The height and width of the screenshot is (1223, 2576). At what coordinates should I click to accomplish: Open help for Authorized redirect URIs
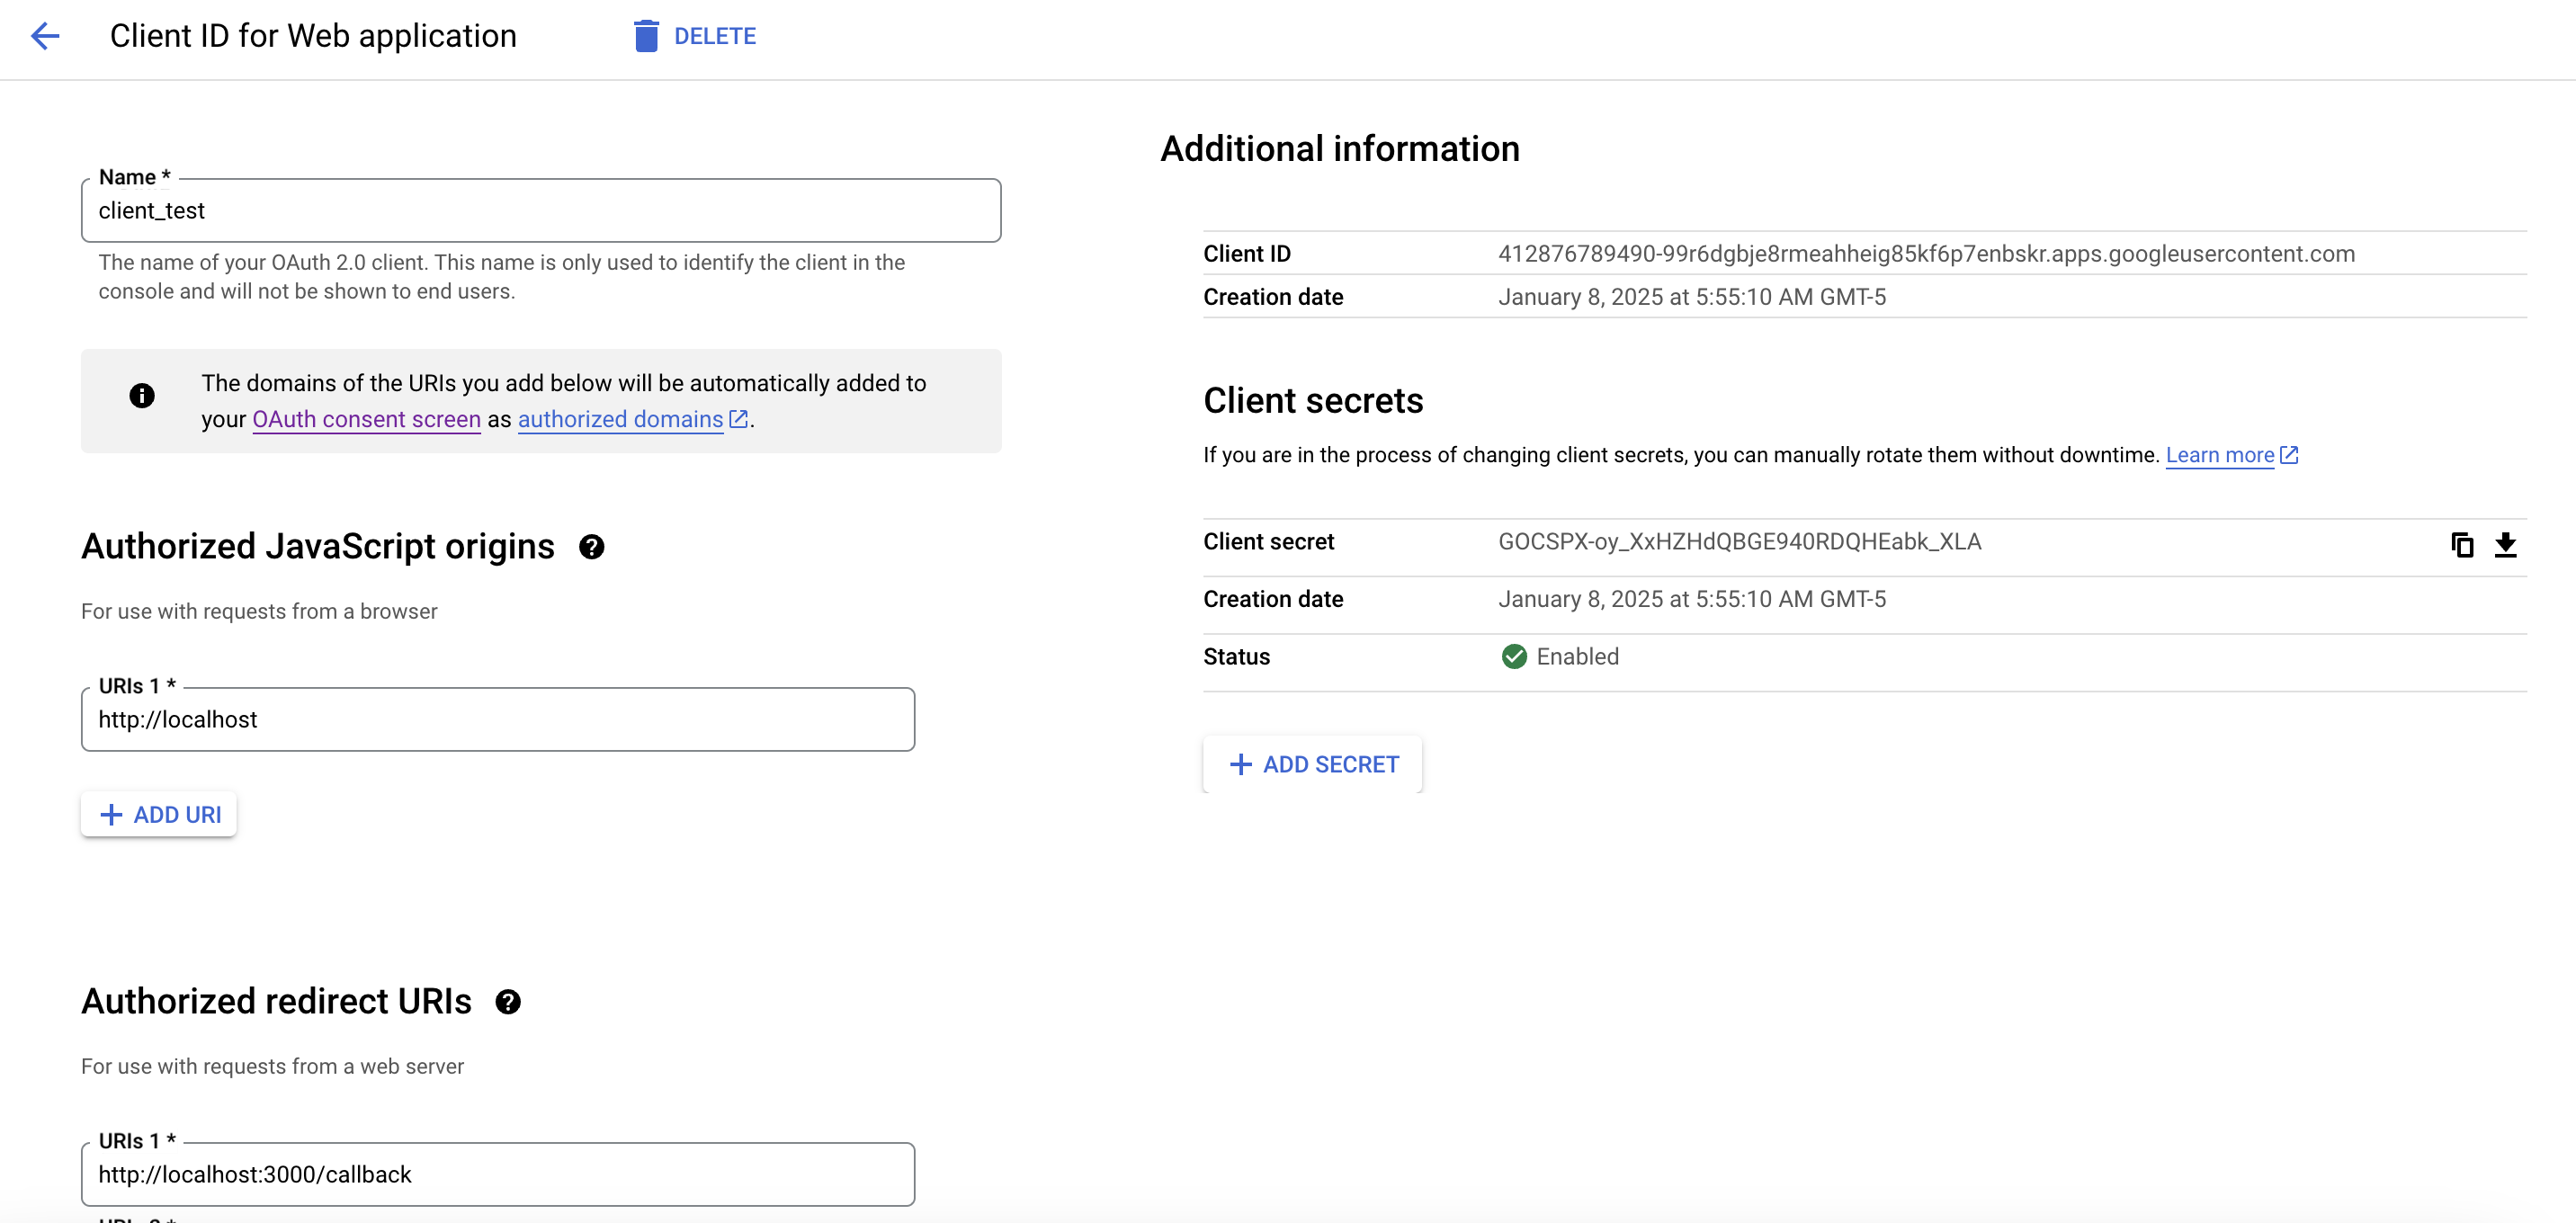pyautogui.click(x=509, y=1001)
